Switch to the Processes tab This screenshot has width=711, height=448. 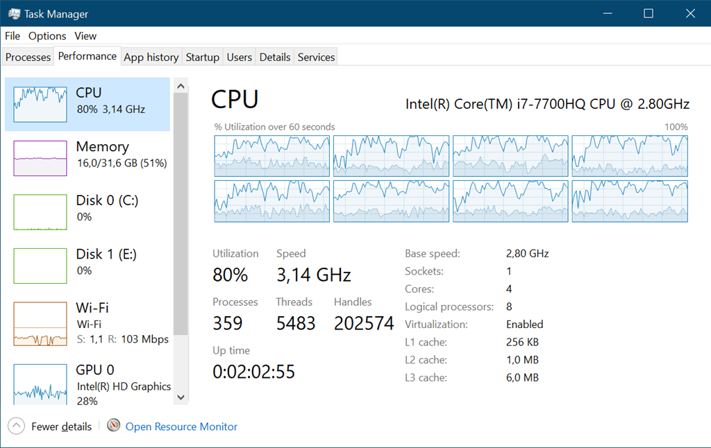28,58
